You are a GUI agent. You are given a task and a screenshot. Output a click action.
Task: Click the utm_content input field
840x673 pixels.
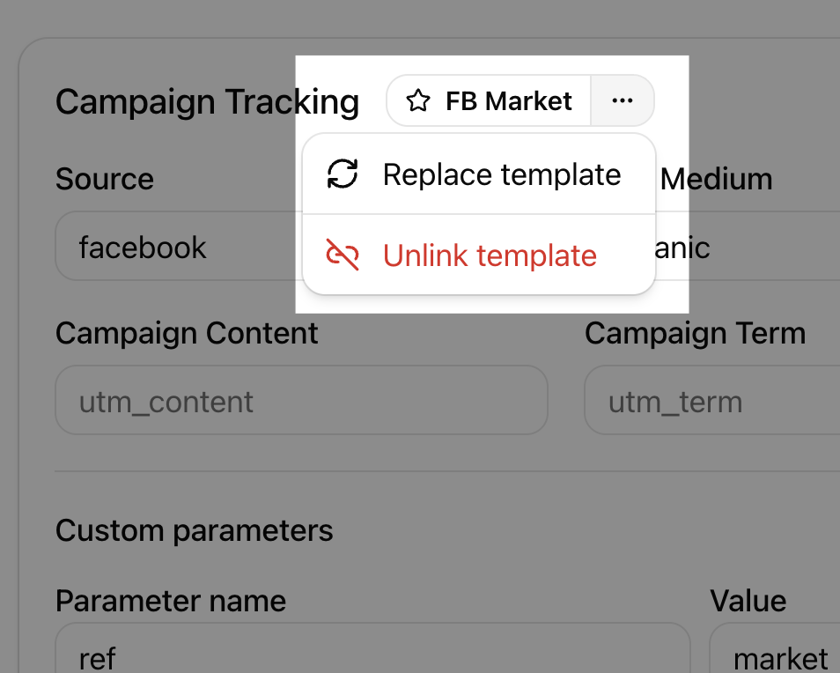(x=302, y=400)
